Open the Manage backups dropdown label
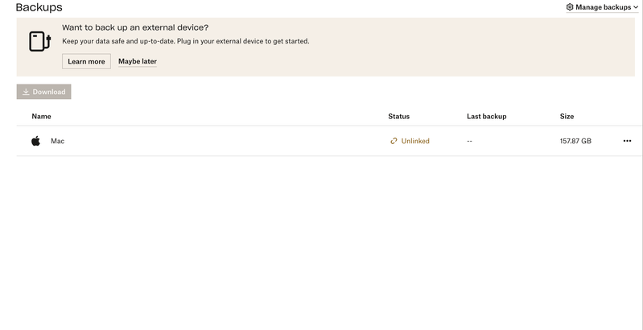 [x=603, y=7]
